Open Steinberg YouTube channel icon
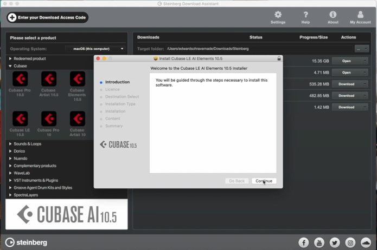377x250 pixels. 319,242
